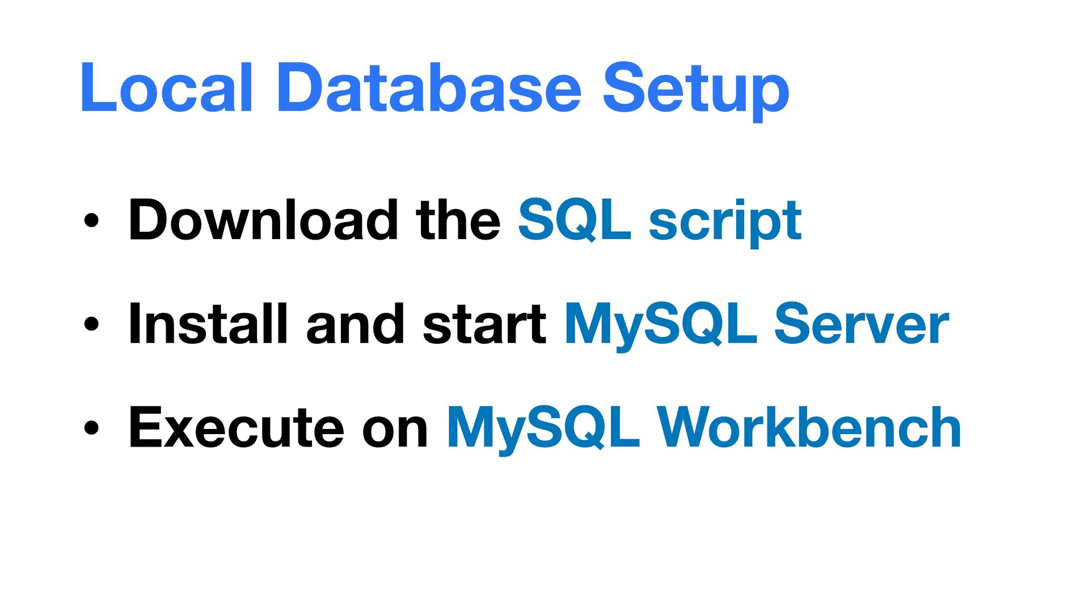Open the MySQL Workbench link
The image size is (1089, 612).
[704, 428]
